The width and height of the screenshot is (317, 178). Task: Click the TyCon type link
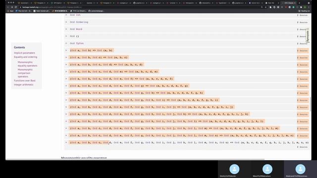tap(80, 43)
